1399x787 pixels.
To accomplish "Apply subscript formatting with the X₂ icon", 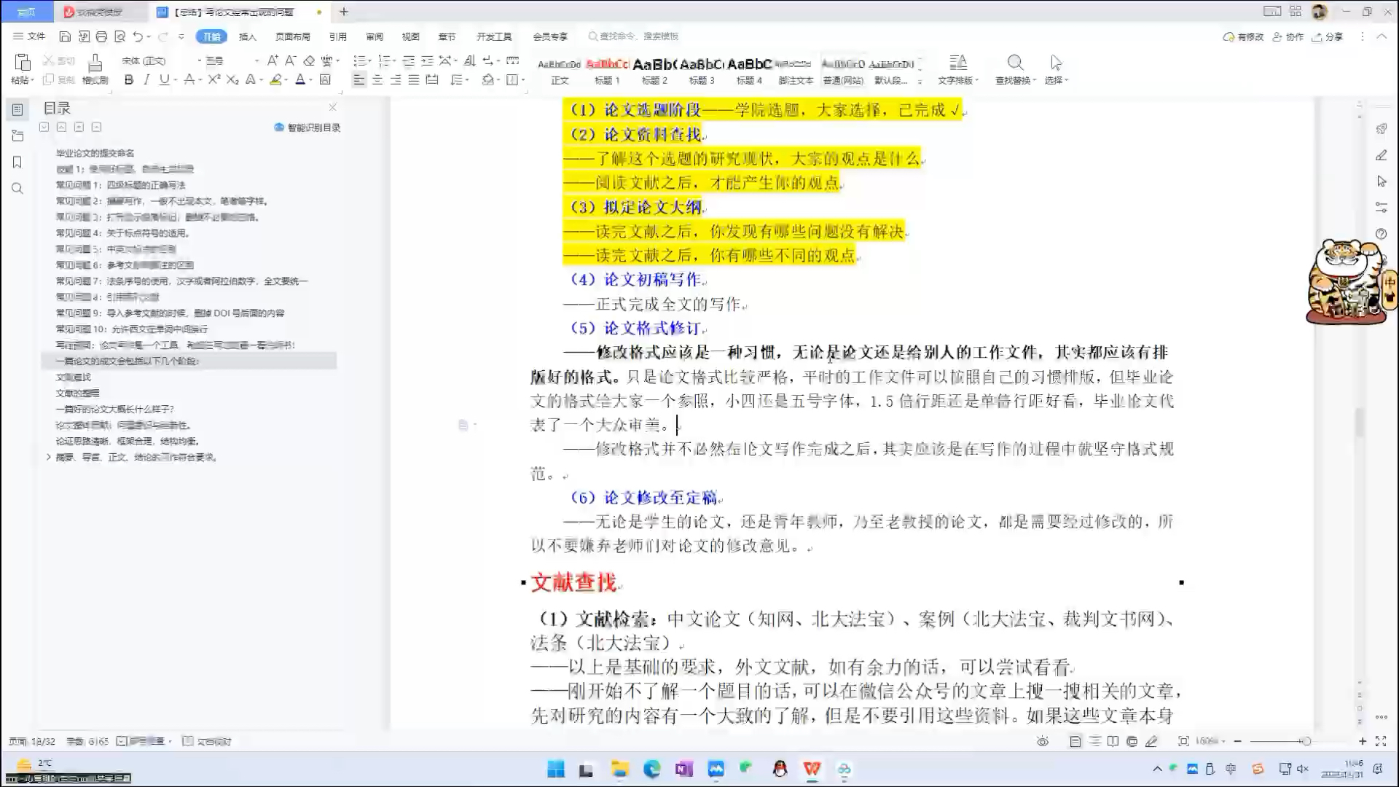I will [x=231, y=81].
